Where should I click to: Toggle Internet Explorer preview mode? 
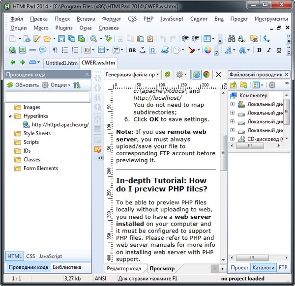[x=196, y=74]
